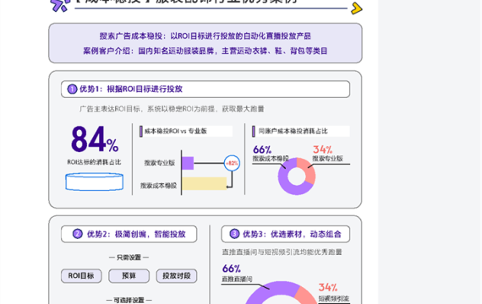The width and height of the screenshot is (482, 304).
Task: Click the blue cylinder graphic under 84%
Action: click(95, 182)
